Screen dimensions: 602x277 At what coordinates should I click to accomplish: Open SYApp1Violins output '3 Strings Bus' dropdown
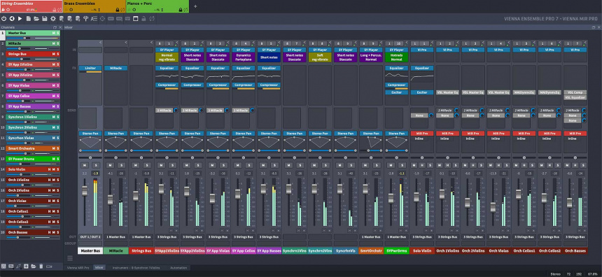pos(167,237)
